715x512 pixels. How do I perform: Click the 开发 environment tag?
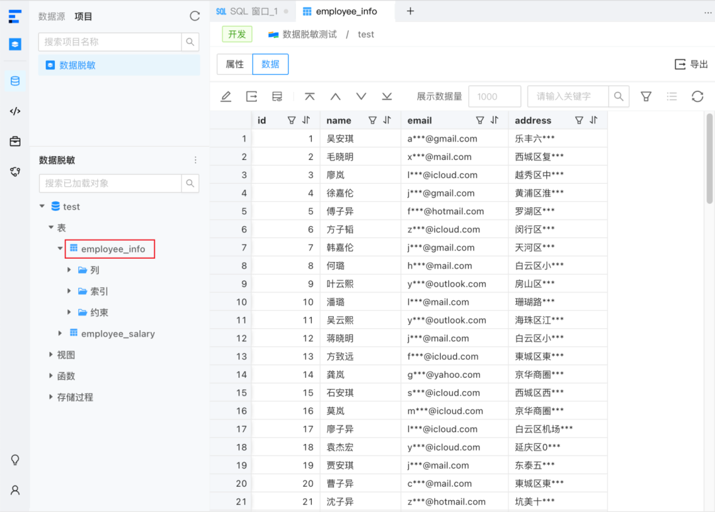tap(237, 34)
